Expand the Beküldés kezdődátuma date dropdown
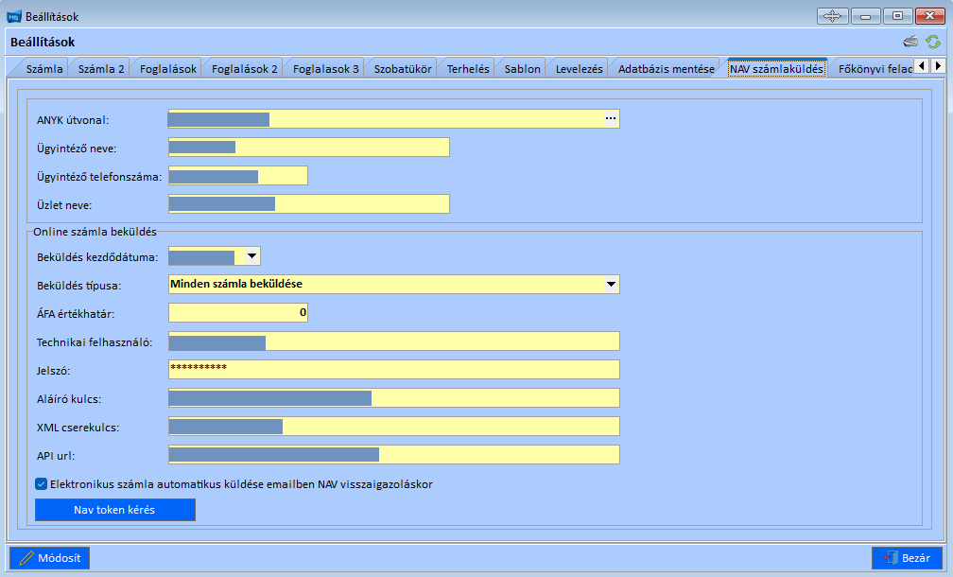Screen dimensions: 953x577 point(251,256)
